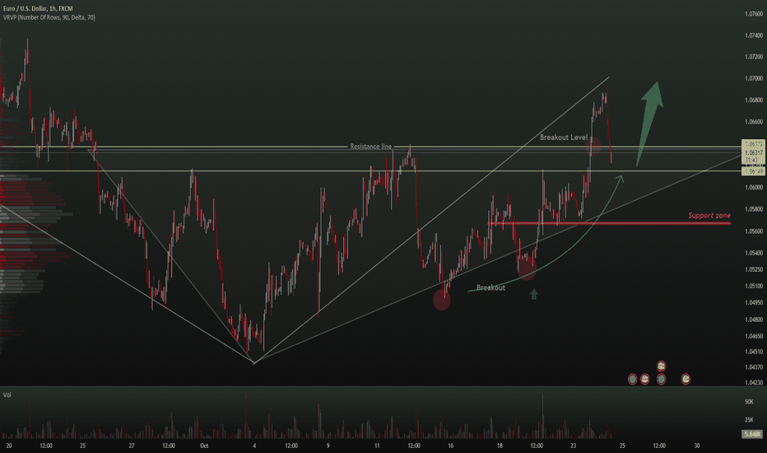
Task: Click the current price label 1.06317
Action: click(753, 153)
